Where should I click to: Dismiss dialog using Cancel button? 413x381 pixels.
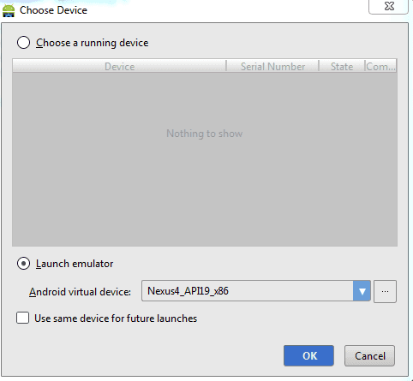click(369, 355)
